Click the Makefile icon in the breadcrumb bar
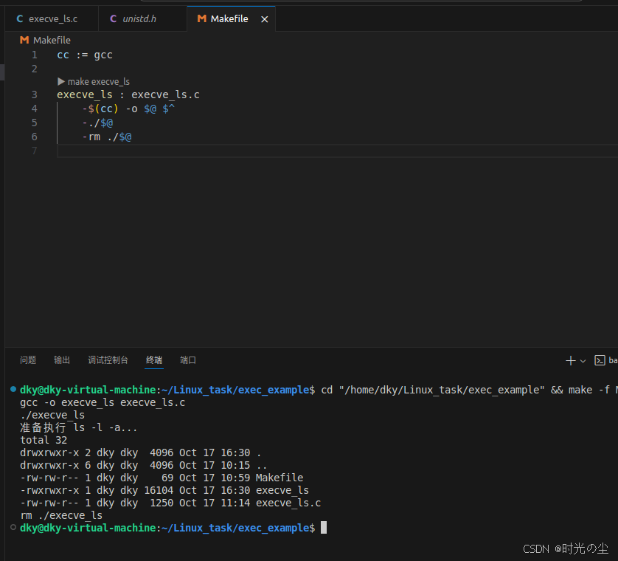Screen dimensions: 618x561 click(x=24, y=40)
